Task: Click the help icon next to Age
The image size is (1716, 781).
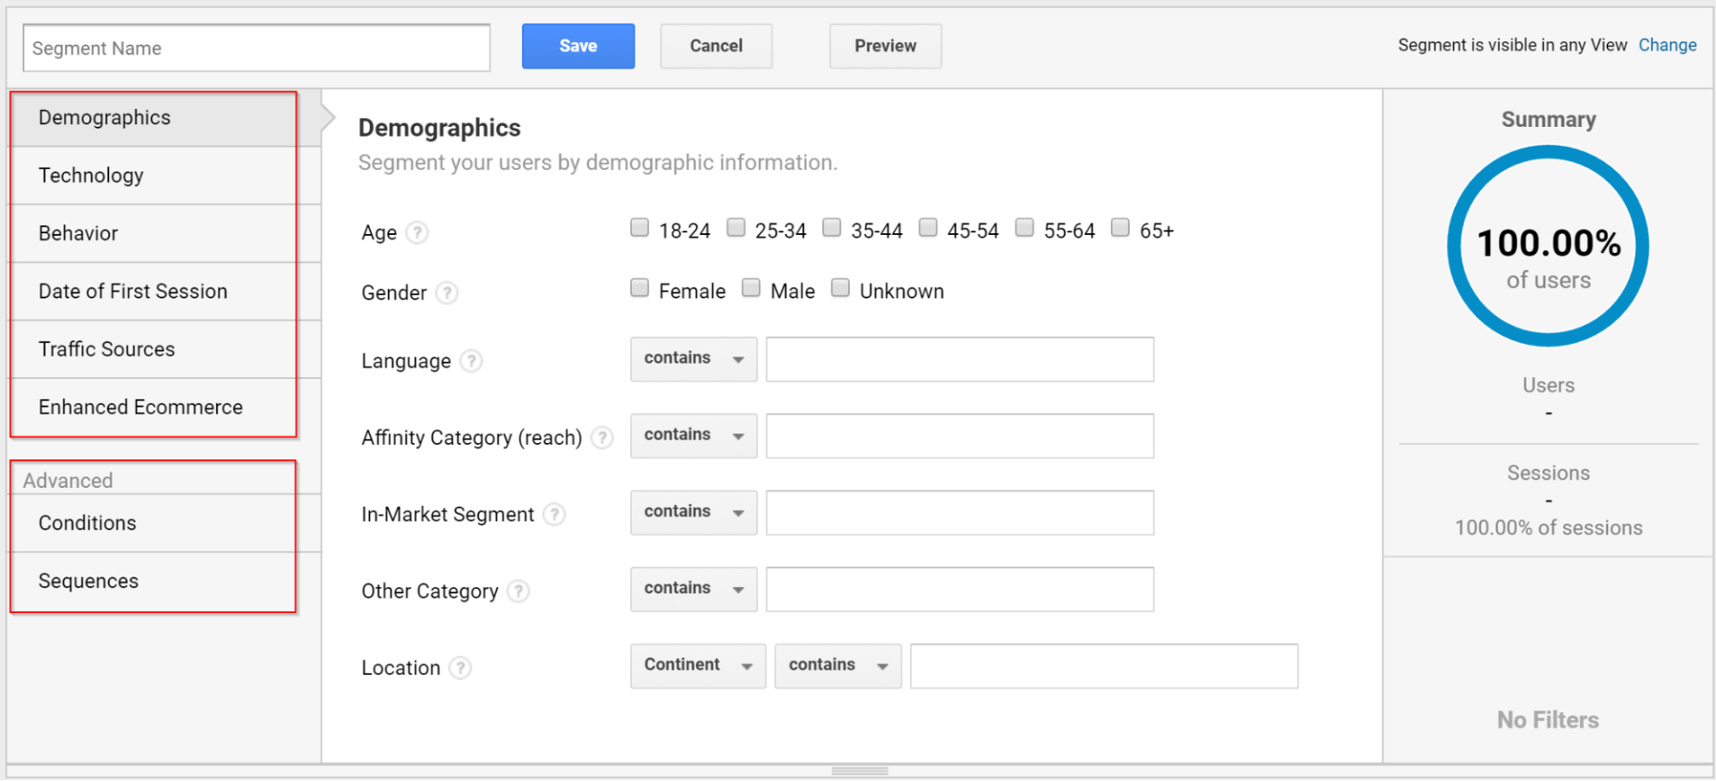Action: tap(416, 233)
